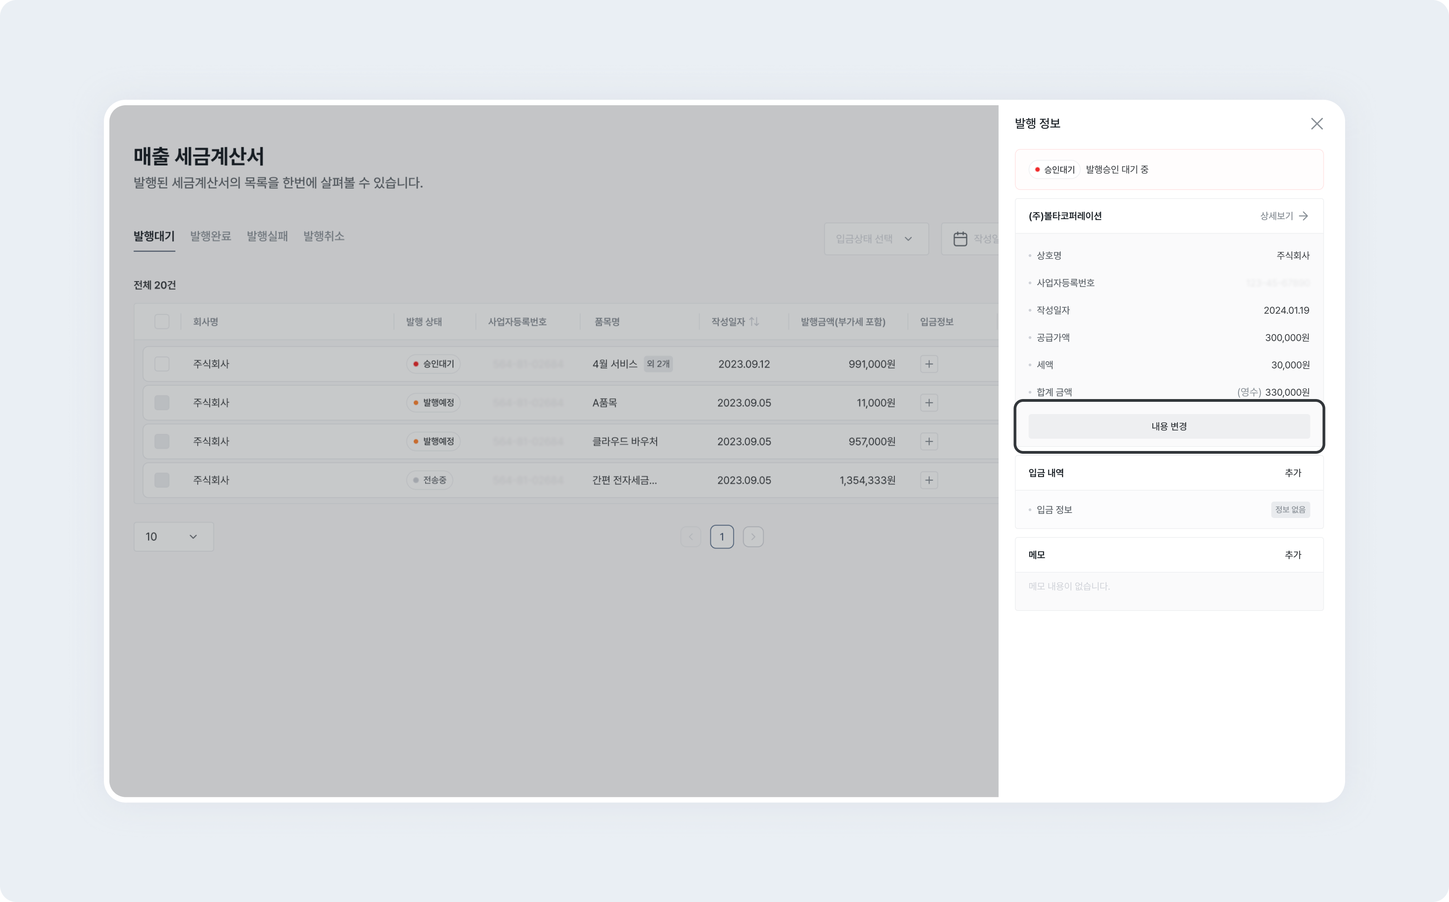Check the select-all checkbox in the table header

coord(162,322)
